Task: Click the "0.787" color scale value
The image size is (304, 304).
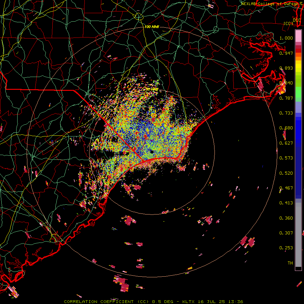Action: pyautogui.click(x=286, y=98)
